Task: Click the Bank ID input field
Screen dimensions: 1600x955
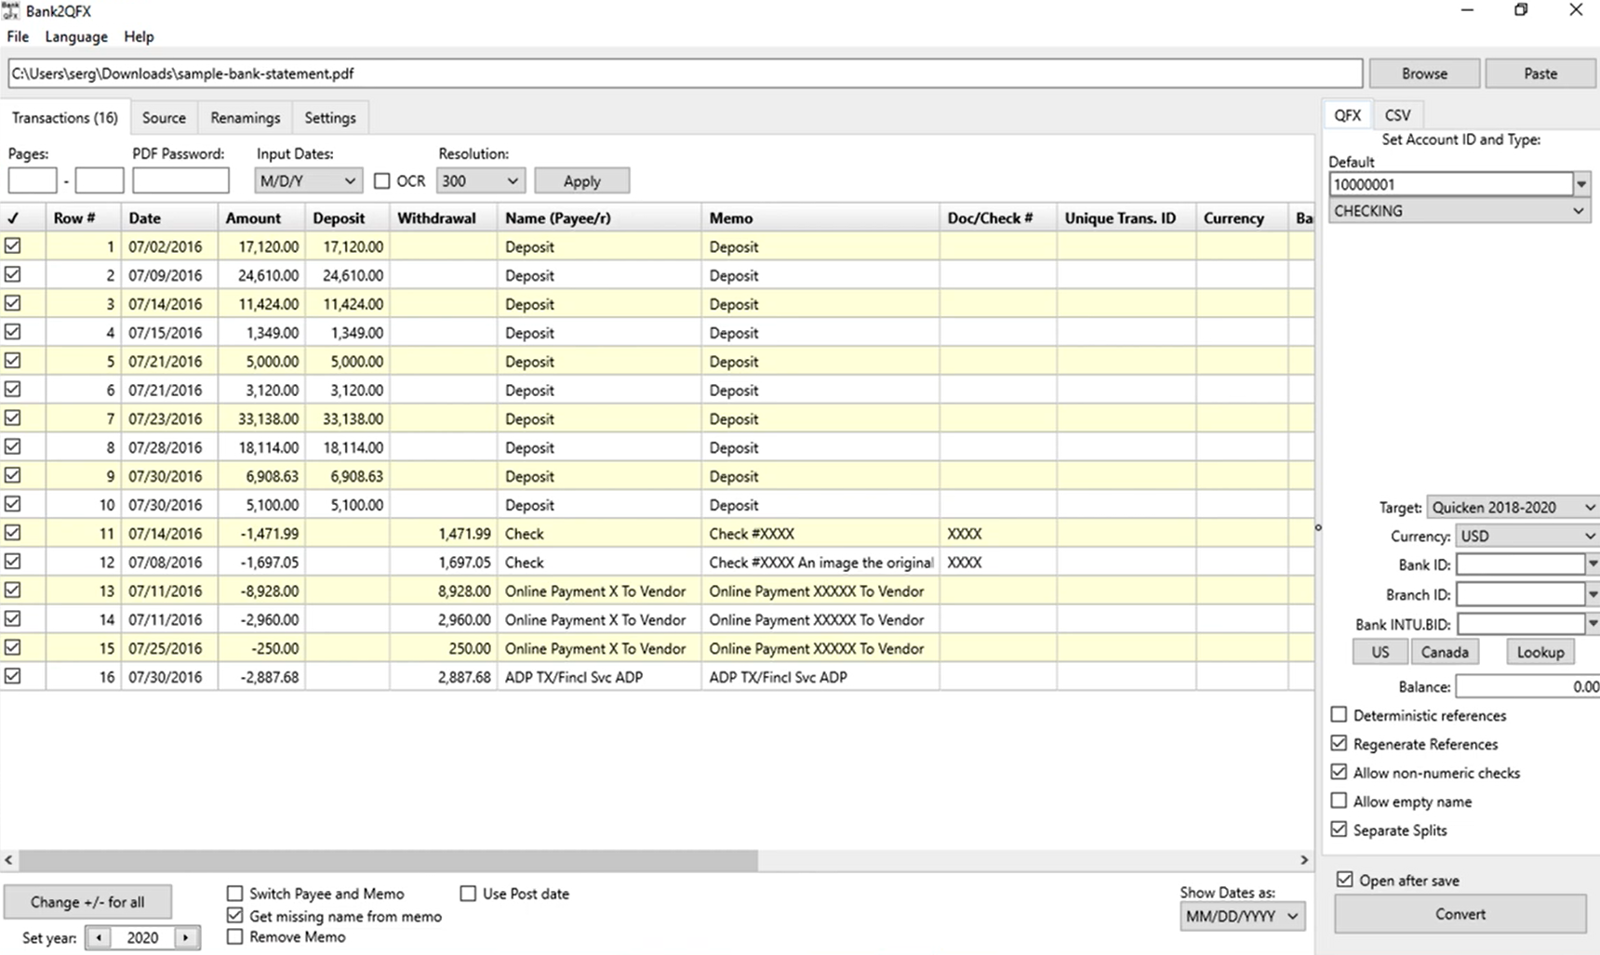Action: point(1521,564)
